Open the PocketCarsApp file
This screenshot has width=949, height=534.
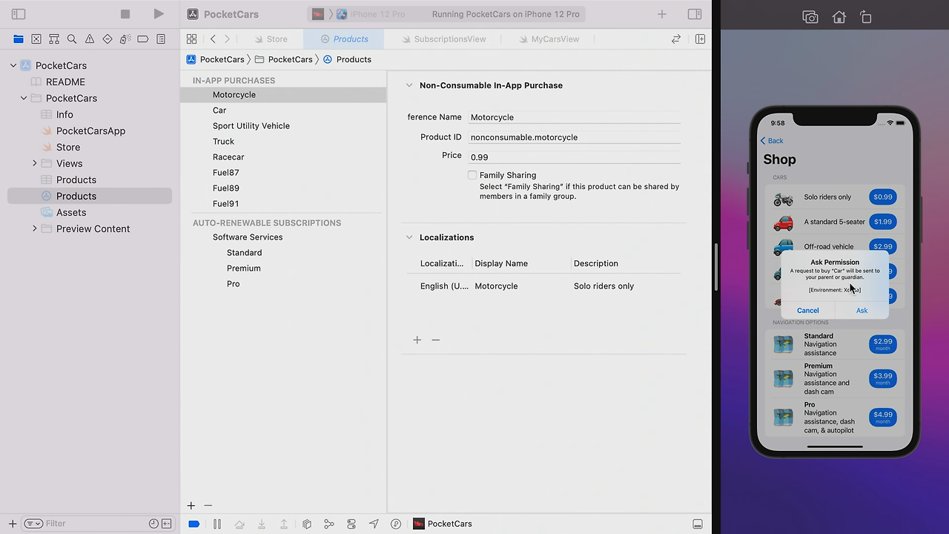coord(90,131)
